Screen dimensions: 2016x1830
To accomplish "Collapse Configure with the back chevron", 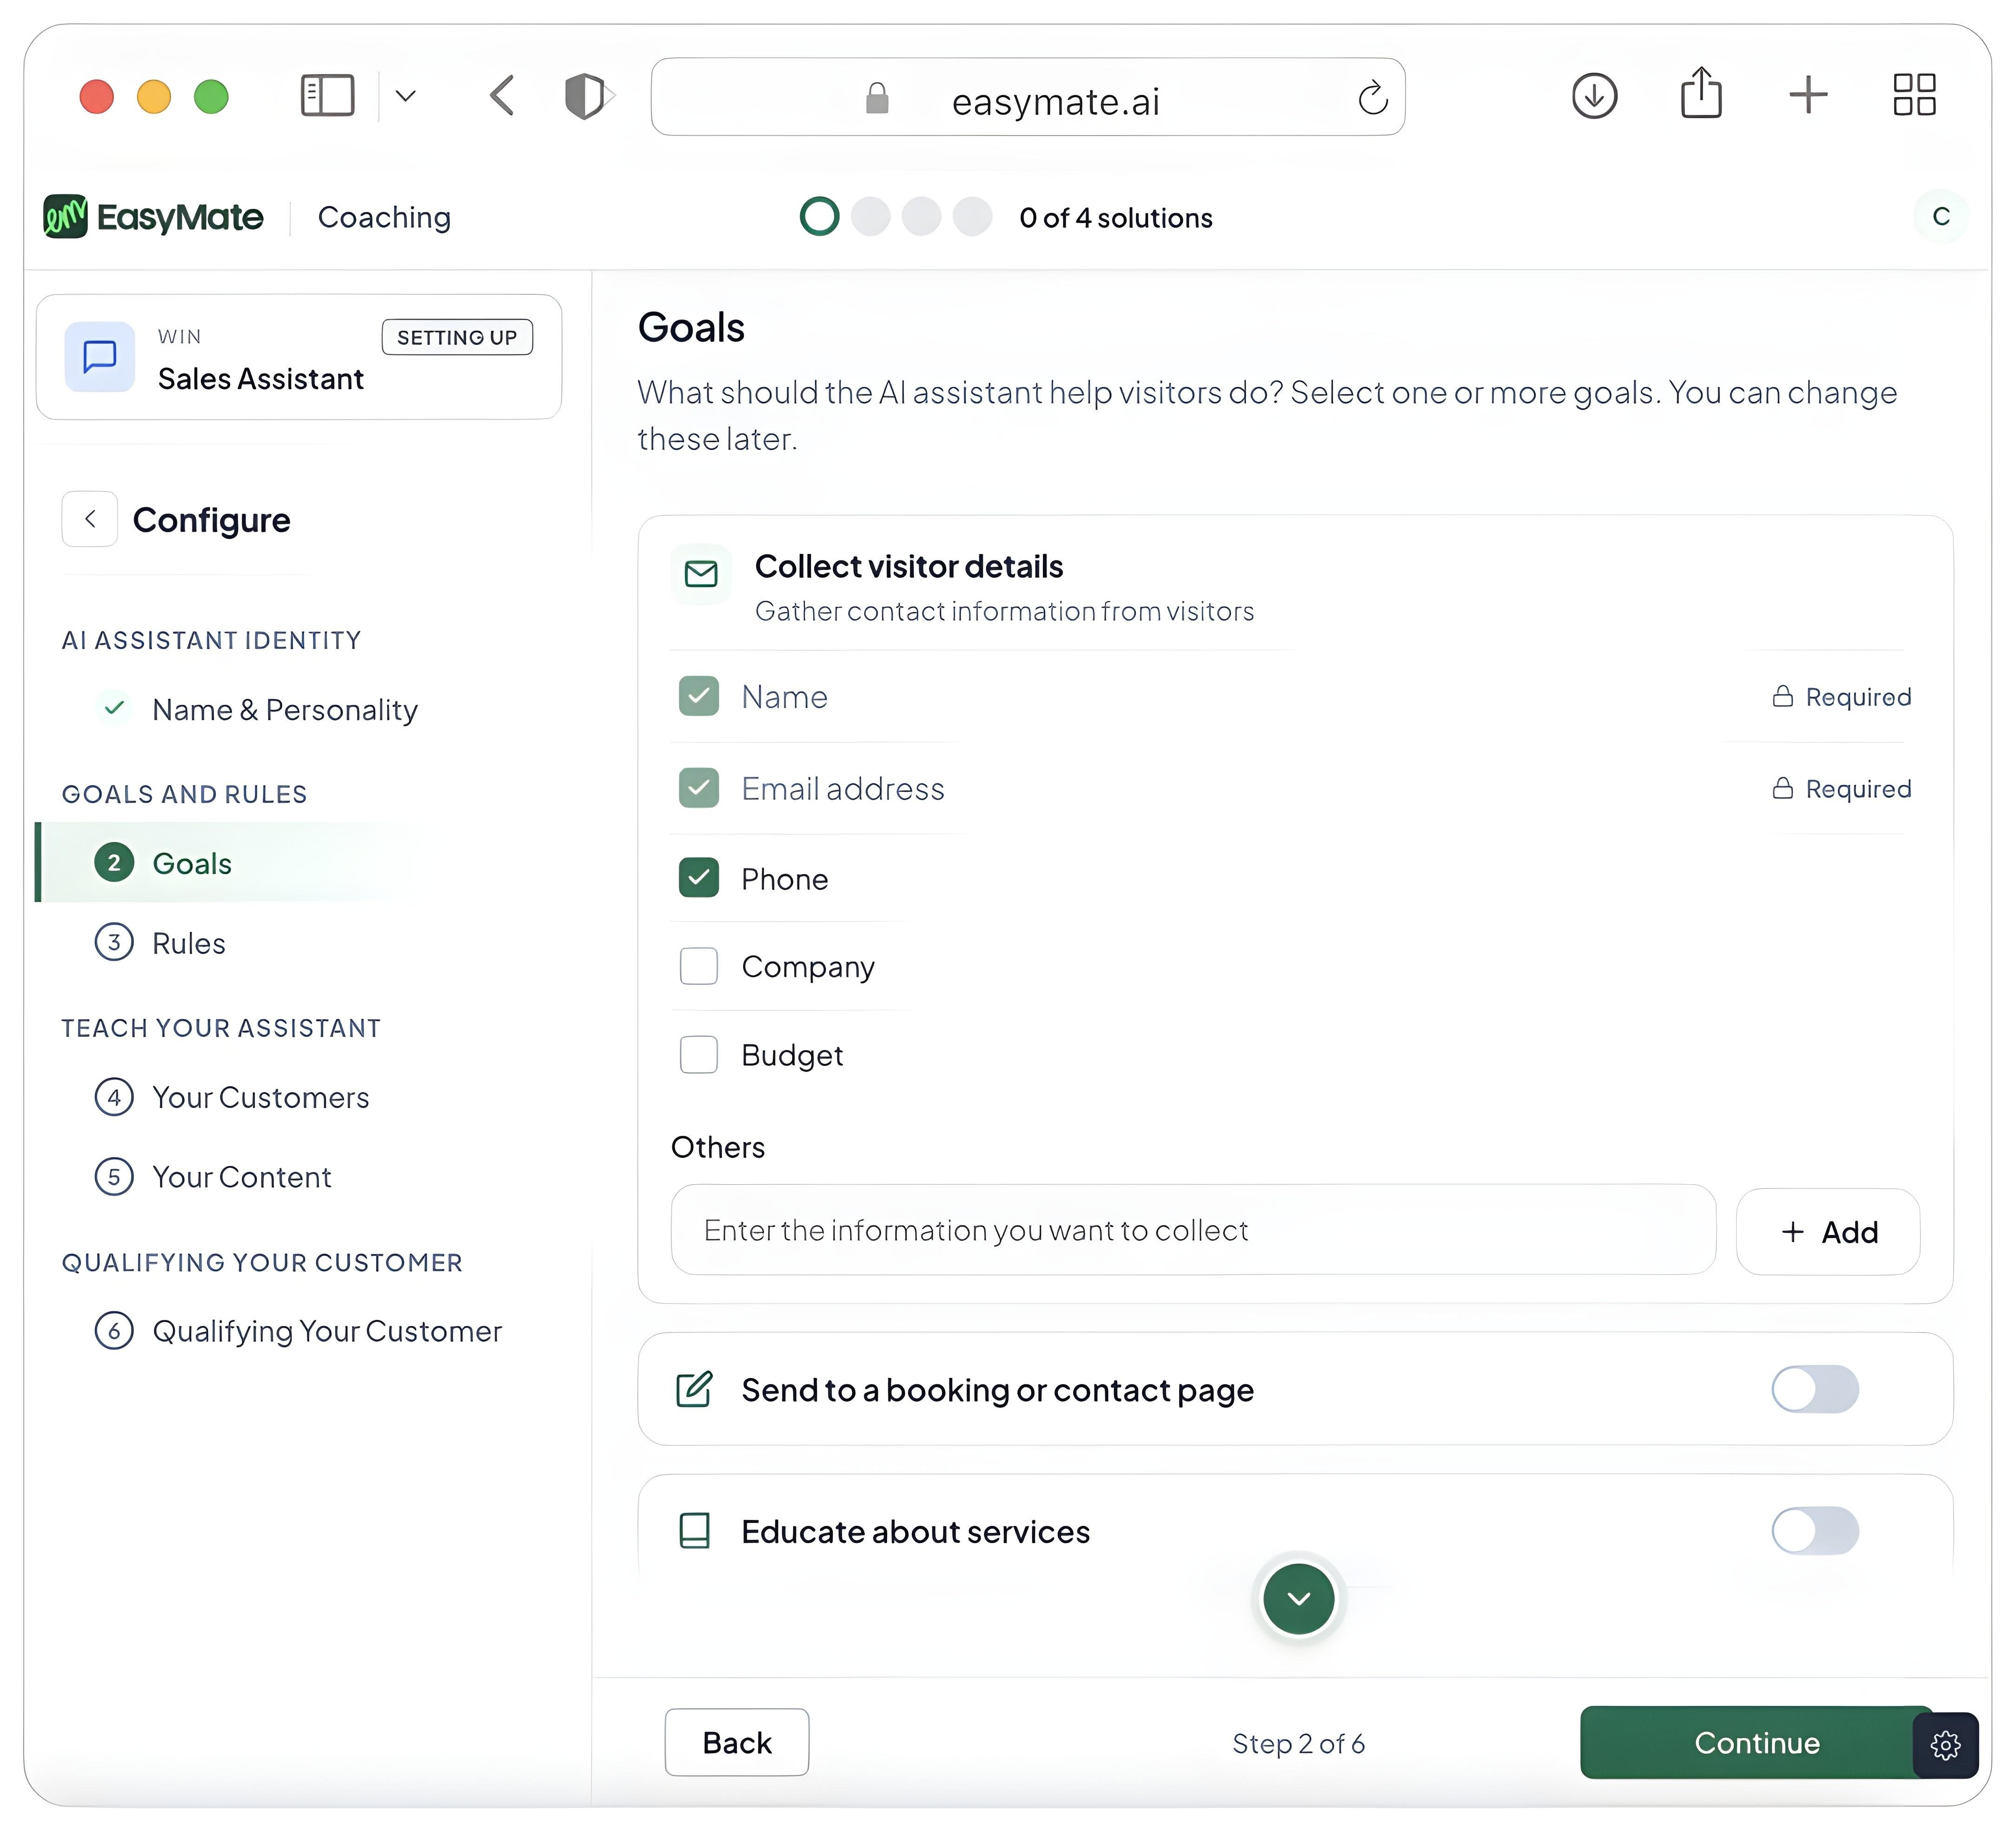I will 90,519.
